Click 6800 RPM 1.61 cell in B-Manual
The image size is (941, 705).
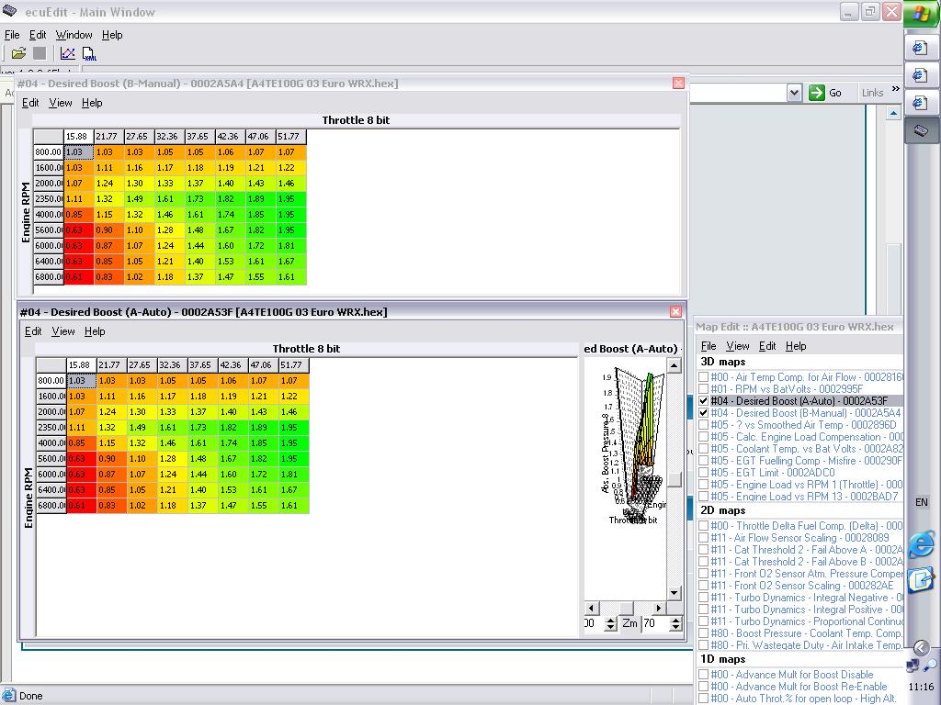(290, 277)
